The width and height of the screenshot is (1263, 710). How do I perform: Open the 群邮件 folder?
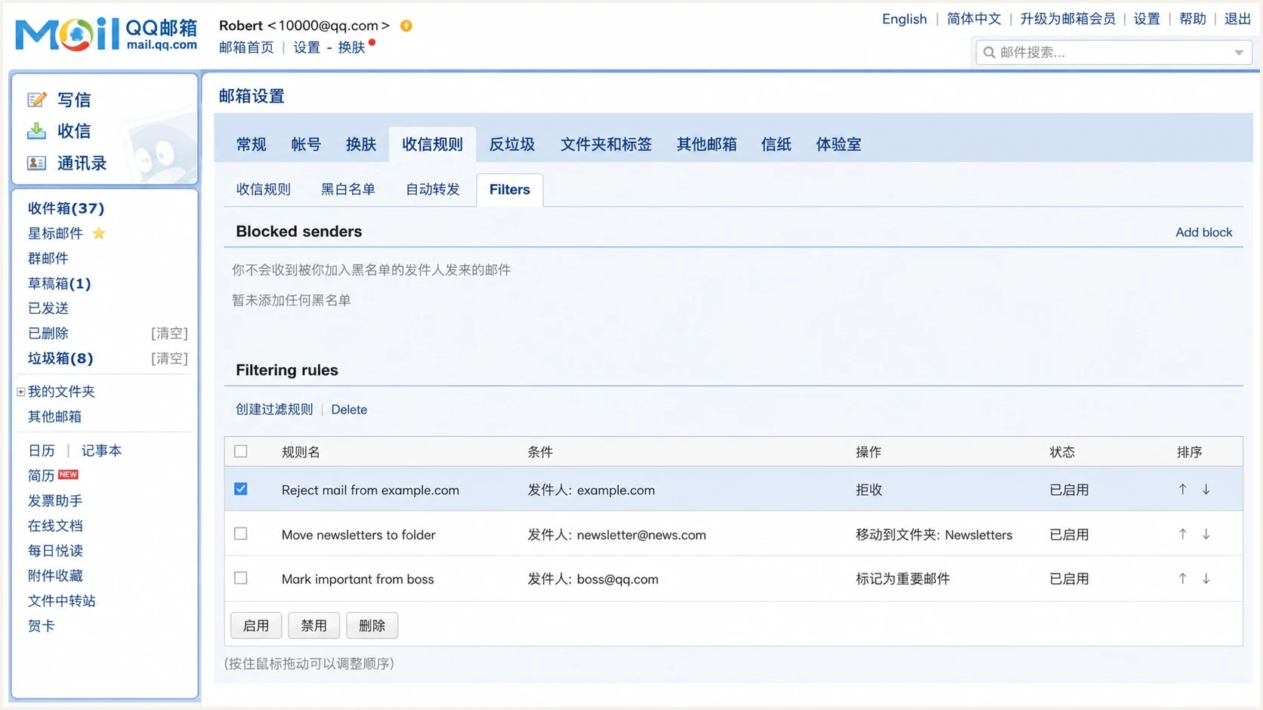[48, 258]
